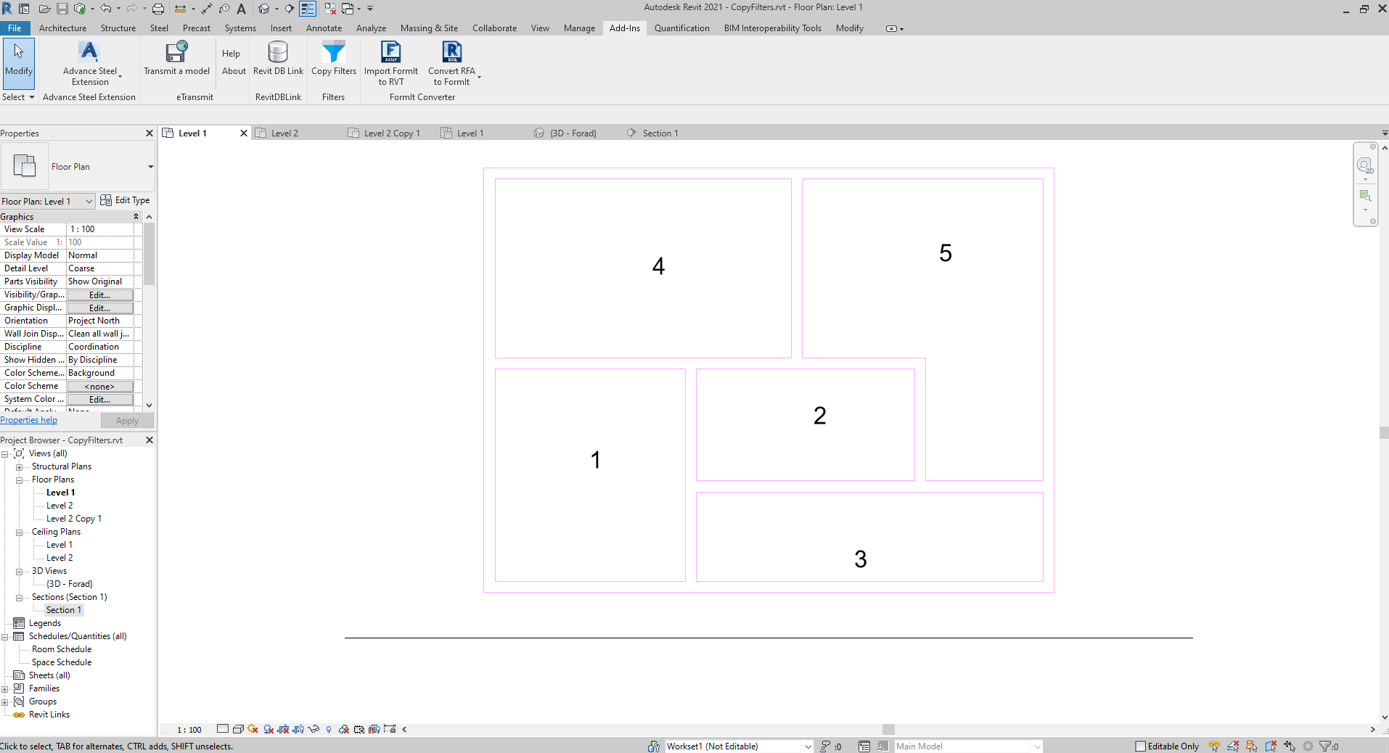Open the Properties help link
Image resolution: width=1389 pixels, height=753 pixels.
tap(28, 420)
